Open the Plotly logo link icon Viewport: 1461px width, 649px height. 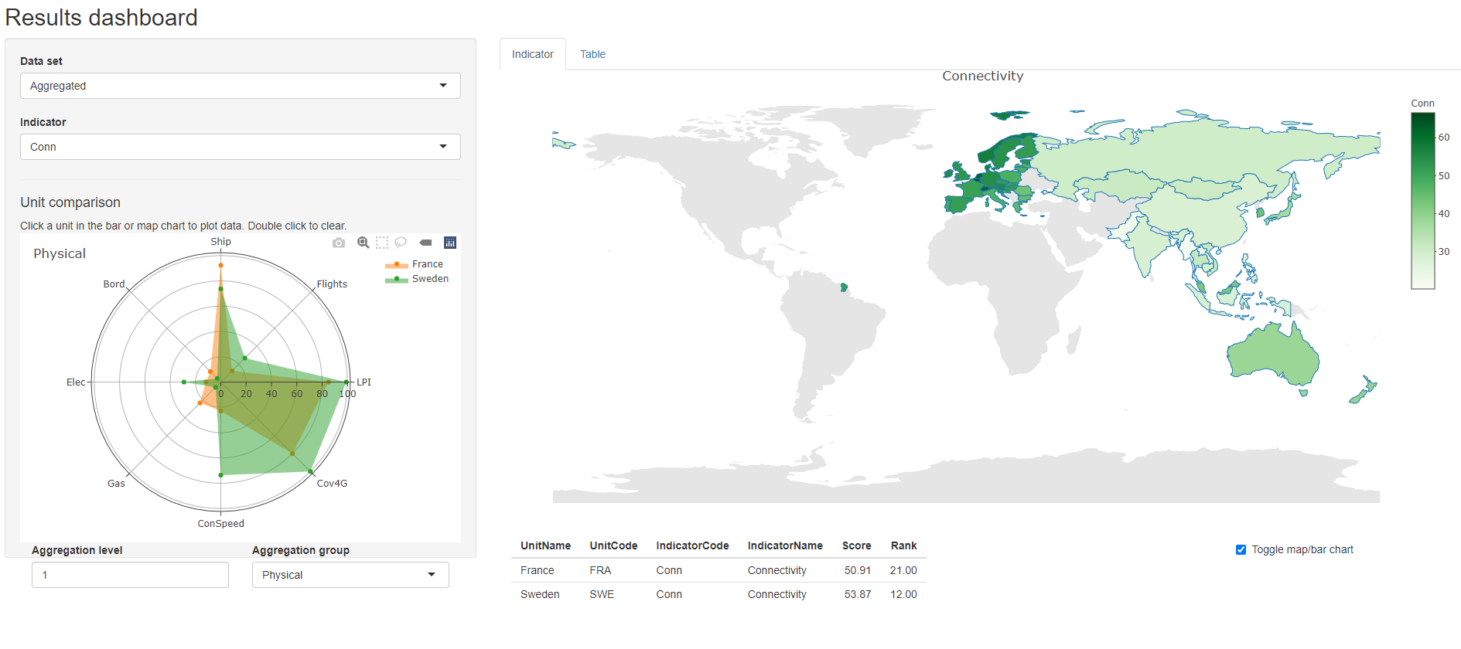point(450,243)
